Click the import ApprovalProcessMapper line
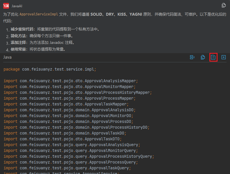 tap(70, 98)
